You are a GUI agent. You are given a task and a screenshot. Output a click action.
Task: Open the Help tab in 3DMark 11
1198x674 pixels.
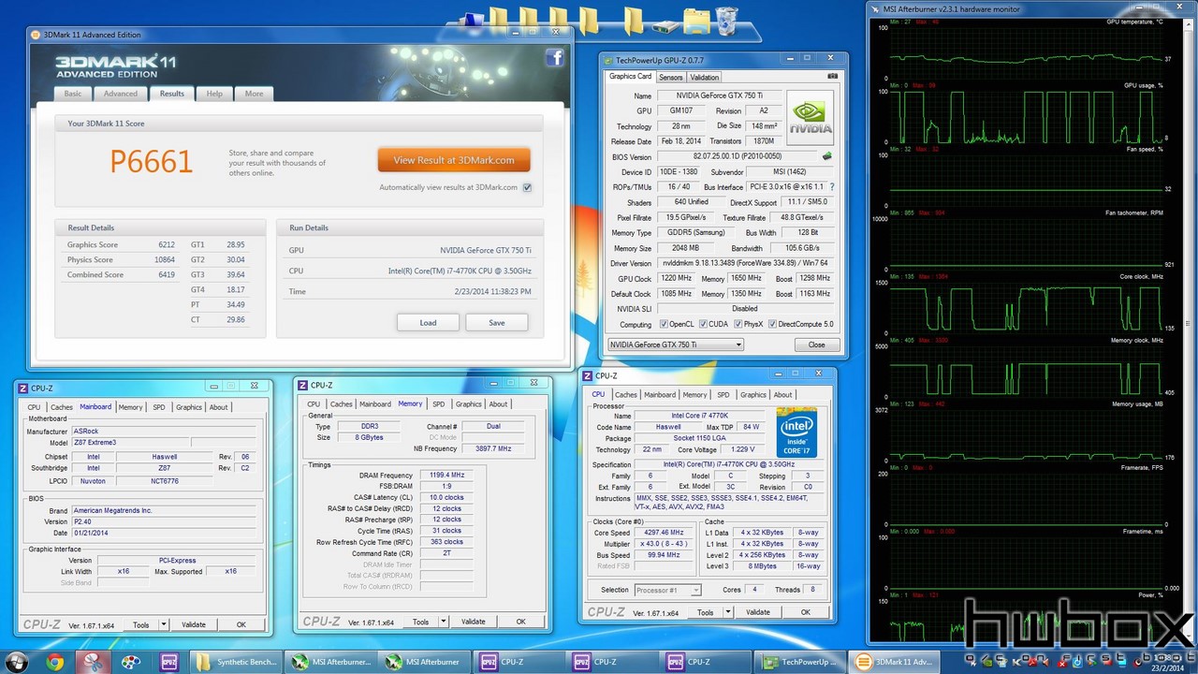[214, 94]
